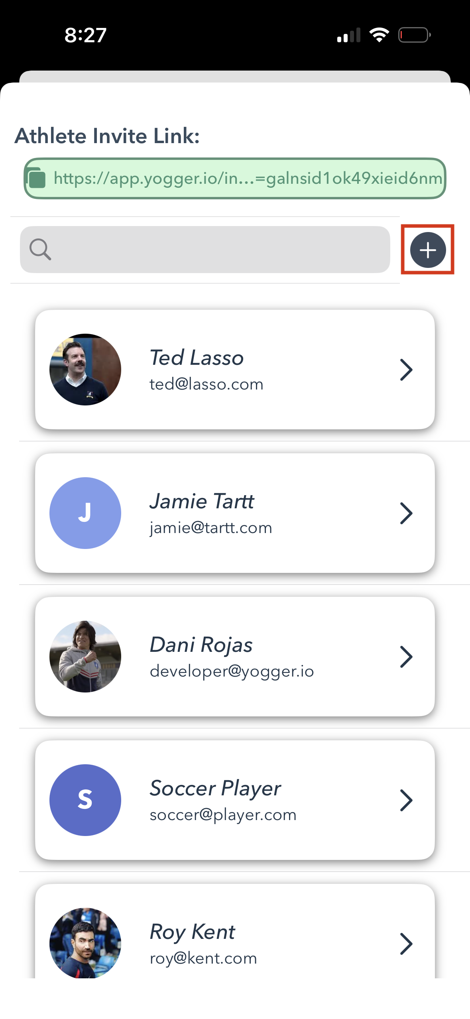Tap chevron on Soccer Player card

tap(406, 800)
